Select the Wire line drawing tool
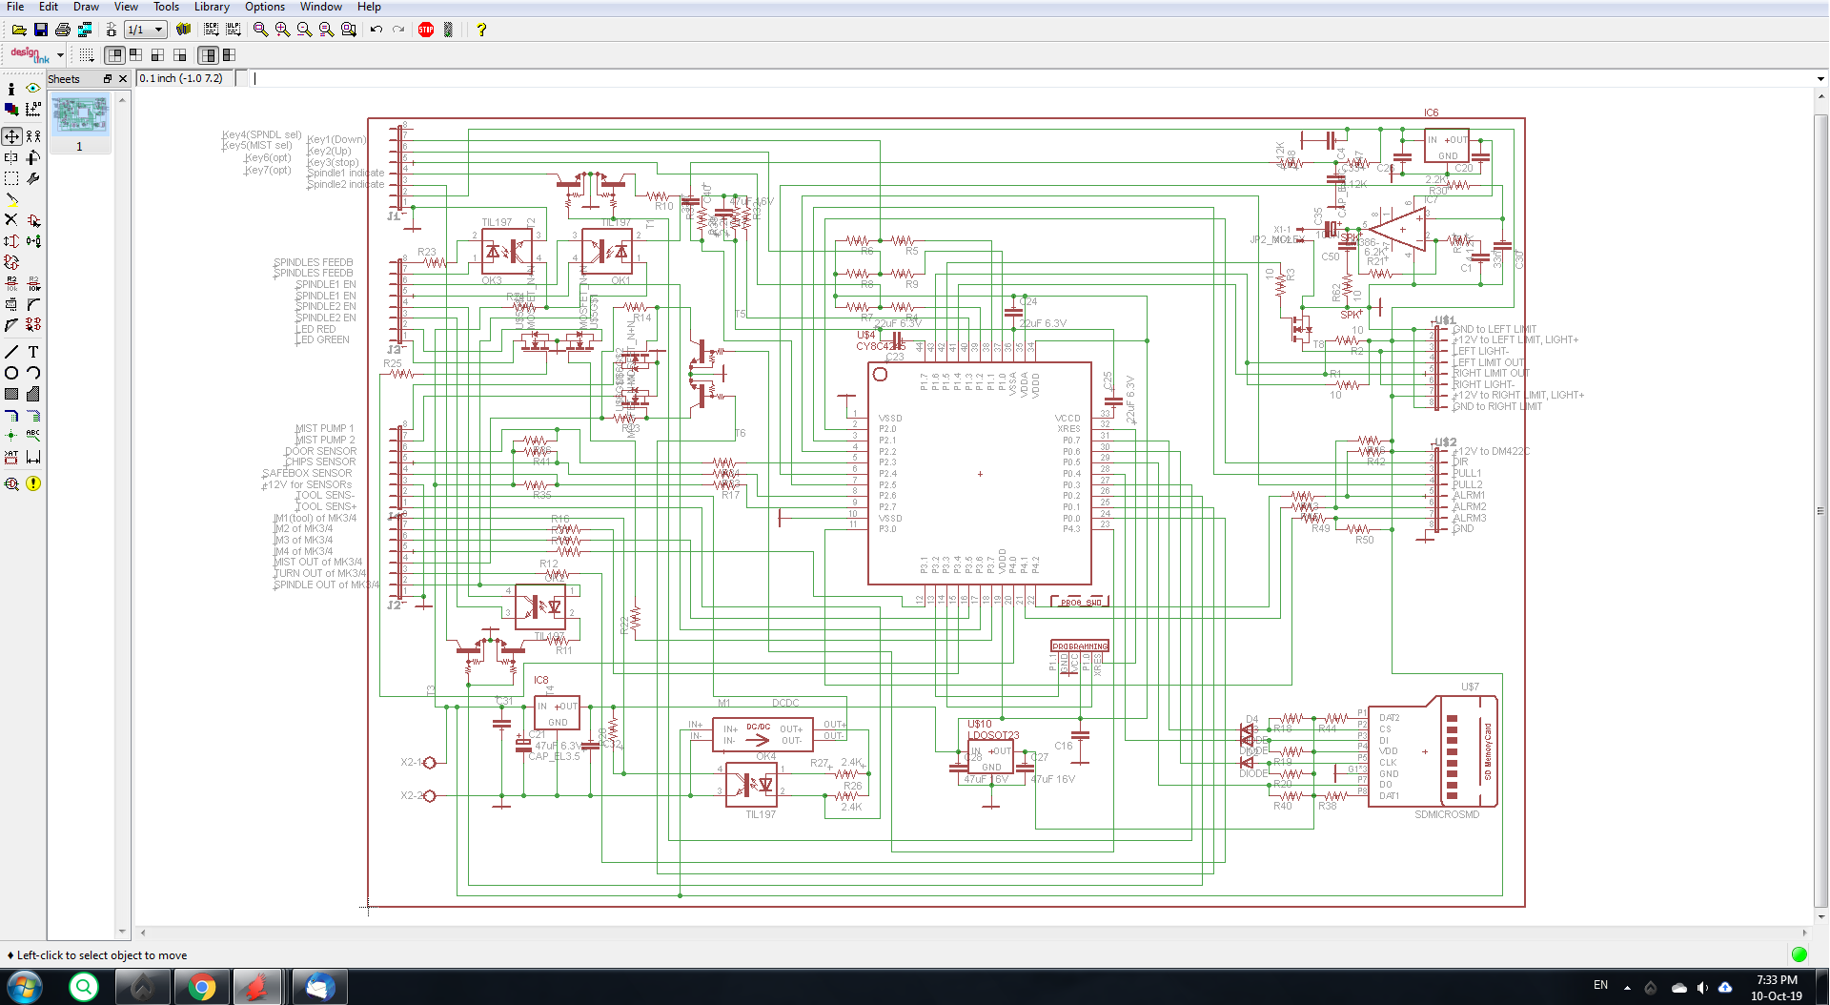This screenshot has width=1830, height=1005. [x=11, y=352]
